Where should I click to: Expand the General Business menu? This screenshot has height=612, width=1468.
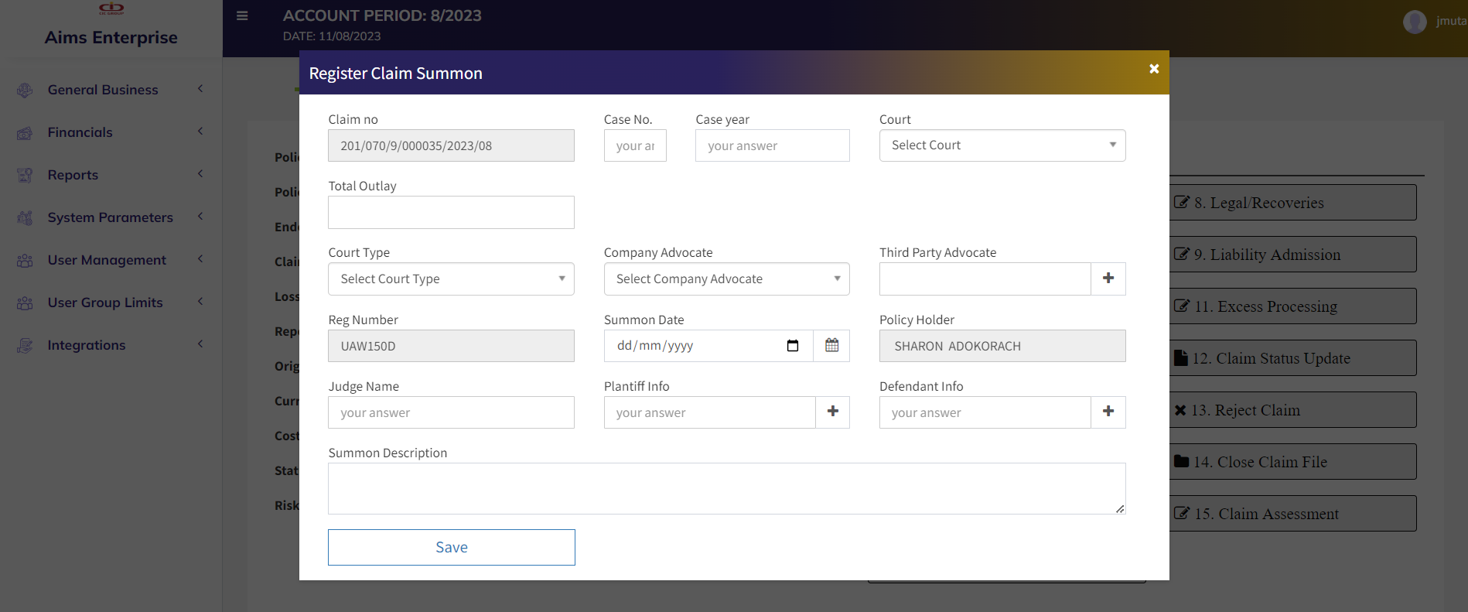coord(200,89)
